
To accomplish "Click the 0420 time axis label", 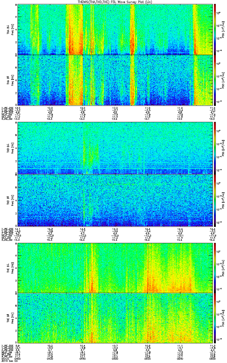I will tap(50, 358).
